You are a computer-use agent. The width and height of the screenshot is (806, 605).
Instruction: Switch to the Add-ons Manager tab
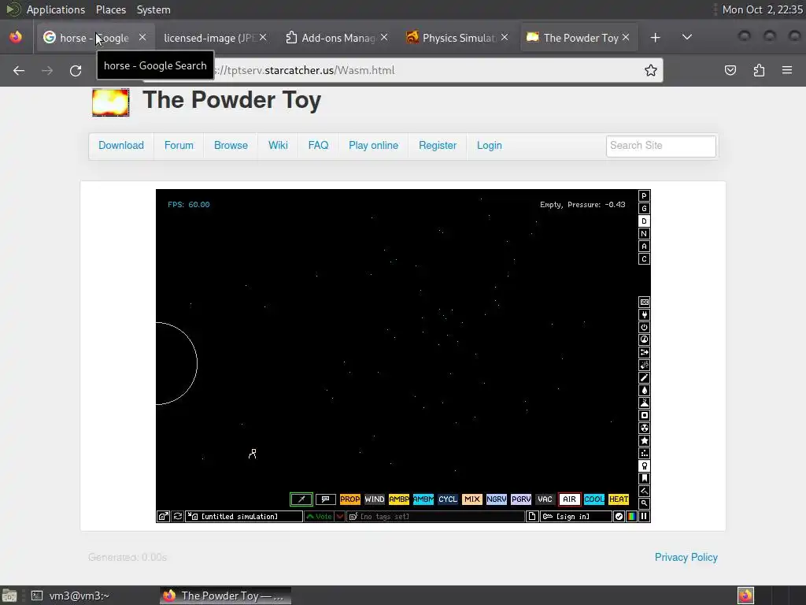[337, 38]
